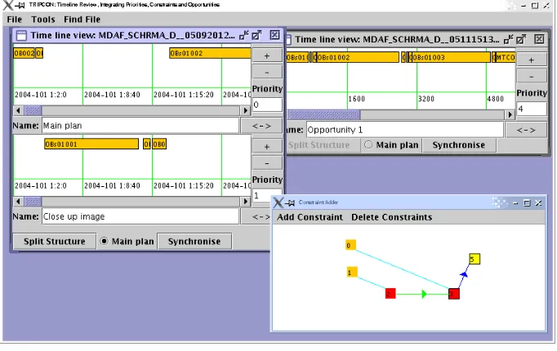Click the <-> button beside Opportunity 1 name

click(x=526, y=130)
